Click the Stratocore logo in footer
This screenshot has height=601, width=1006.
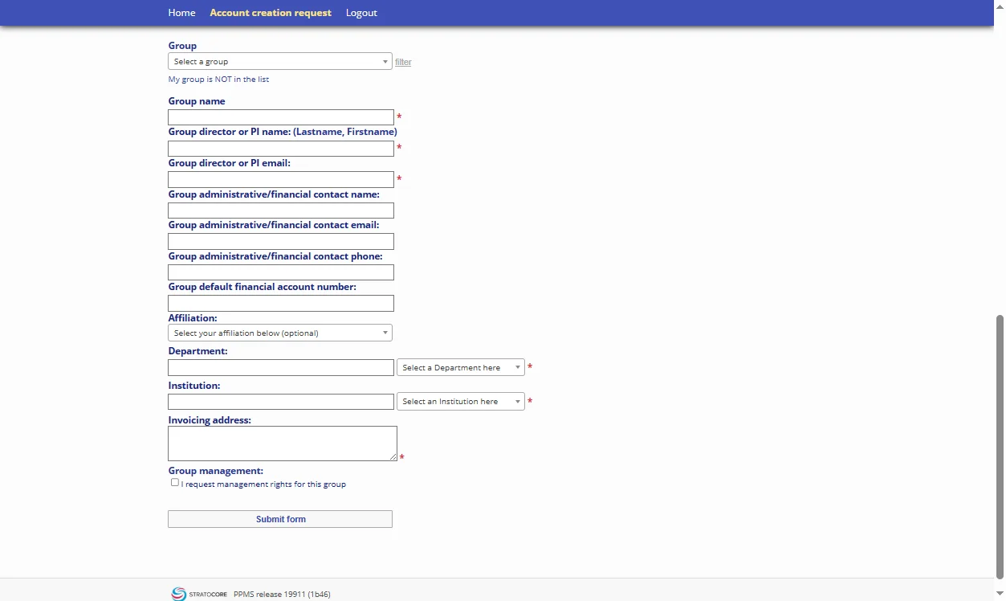tap(200, 594)
